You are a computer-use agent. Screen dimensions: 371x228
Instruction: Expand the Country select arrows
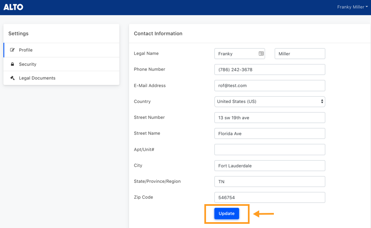click(x=322, y=101)
